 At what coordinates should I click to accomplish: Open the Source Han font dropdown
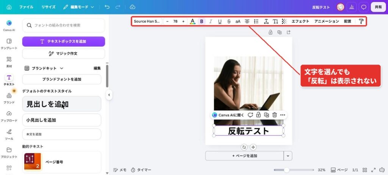147,22
